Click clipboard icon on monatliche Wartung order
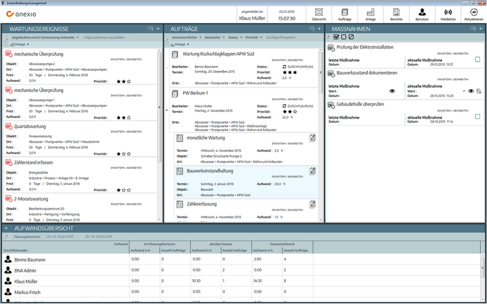Screen dimensions: 487x304 [x=313, y=138]
